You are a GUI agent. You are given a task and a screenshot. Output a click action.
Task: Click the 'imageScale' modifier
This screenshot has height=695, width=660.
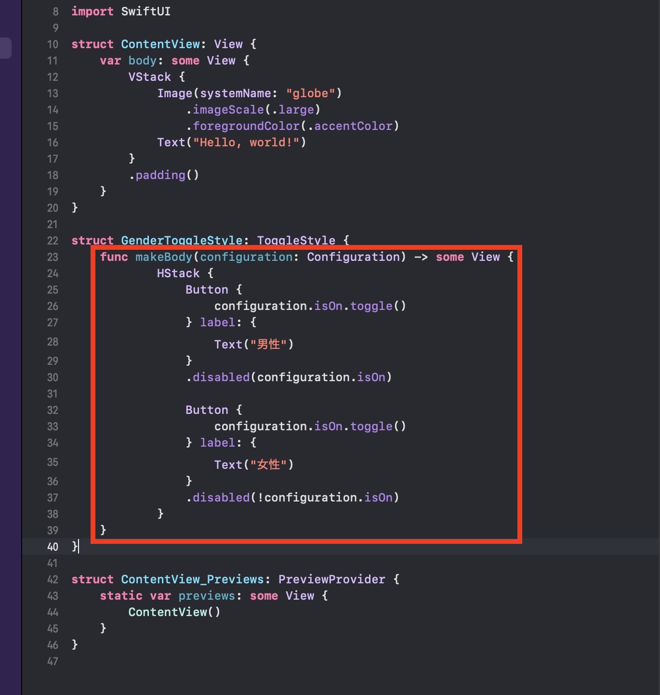click(228, 110)
